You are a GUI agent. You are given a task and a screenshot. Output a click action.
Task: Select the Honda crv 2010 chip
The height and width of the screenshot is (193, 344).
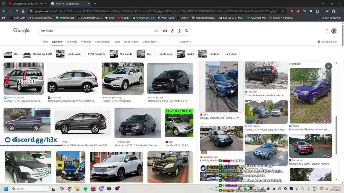[38, 54]
